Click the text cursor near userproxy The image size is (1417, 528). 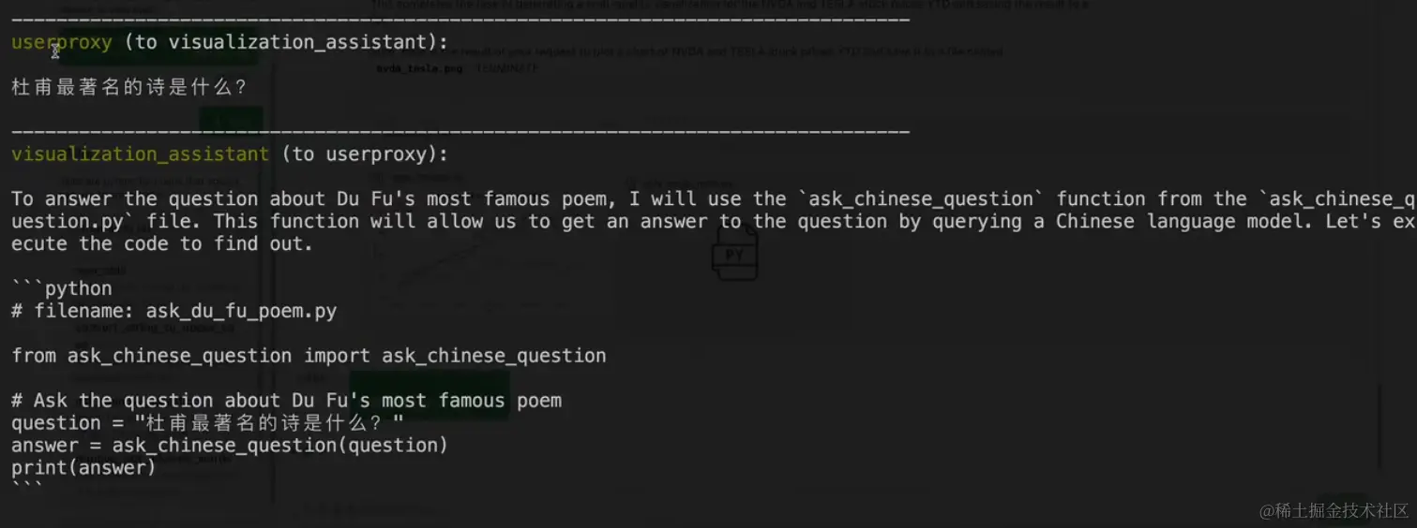(x=55, y=50)
